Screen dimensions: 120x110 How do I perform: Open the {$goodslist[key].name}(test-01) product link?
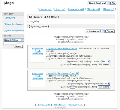[x=63, y=73]
